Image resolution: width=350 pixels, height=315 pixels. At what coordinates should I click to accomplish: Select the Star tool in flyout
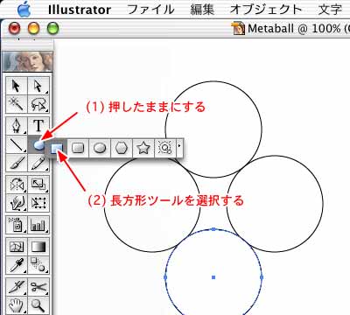(143, 148)
